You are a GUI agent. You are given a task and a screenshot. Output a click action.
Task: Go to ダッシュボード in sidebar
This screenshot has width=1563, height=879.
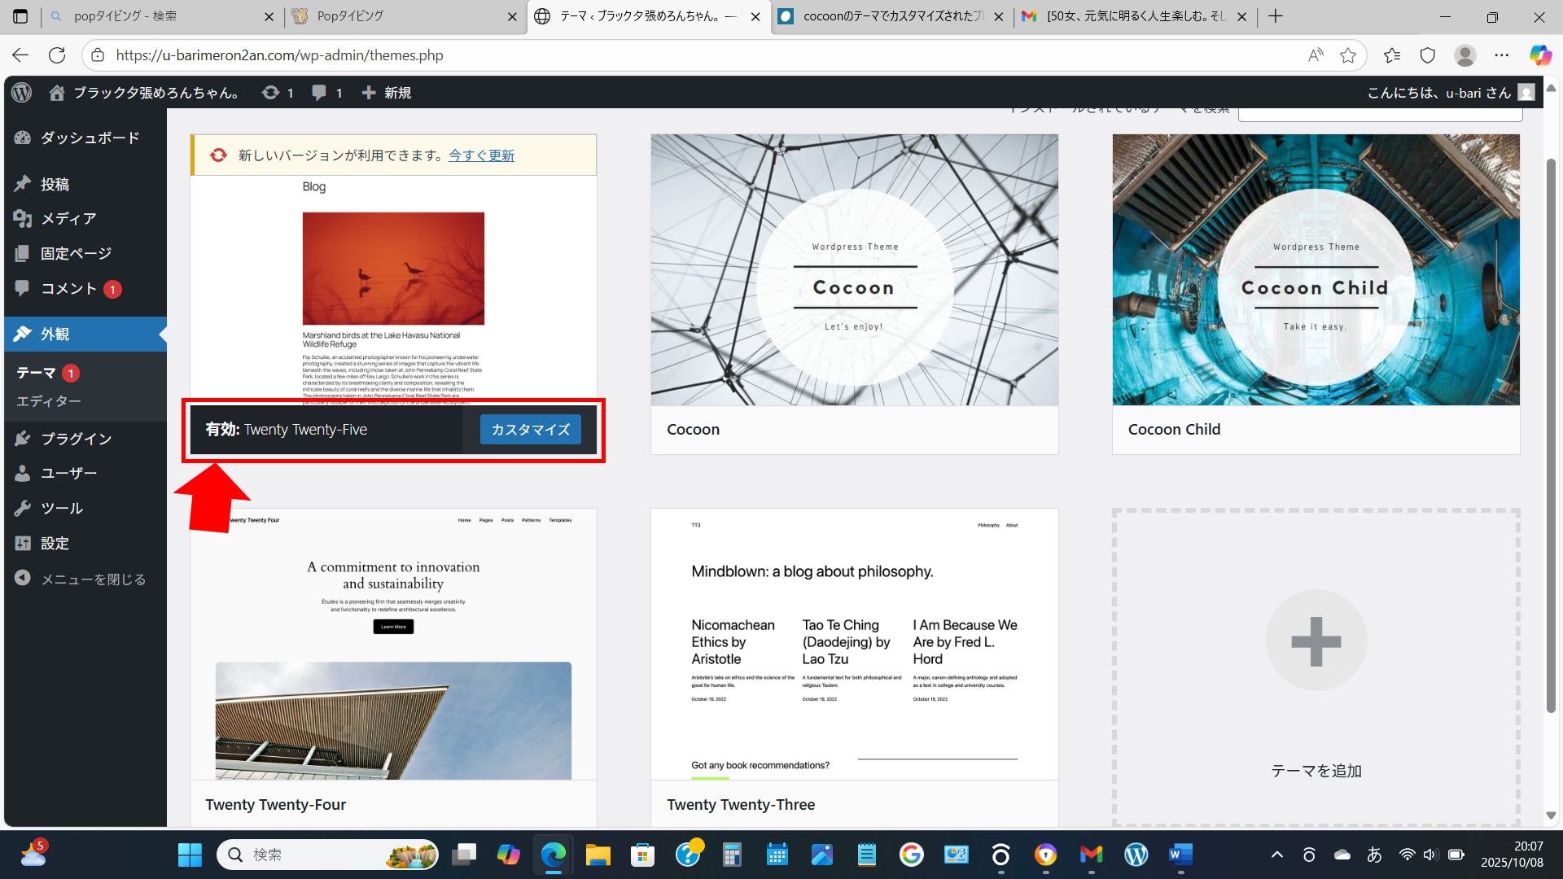pyautogui.click(x=90, y=138)
